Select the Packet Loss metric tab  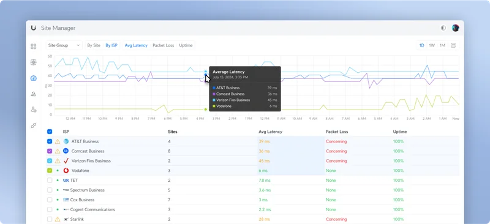click(163, 45)
